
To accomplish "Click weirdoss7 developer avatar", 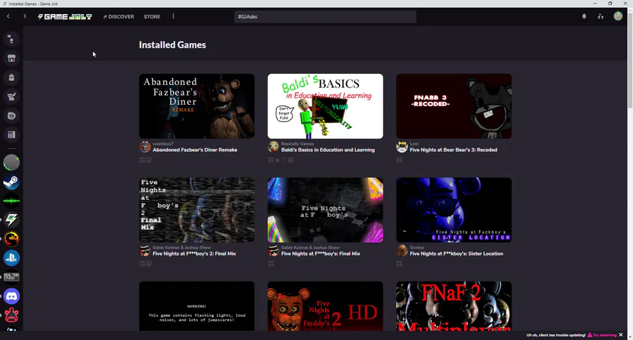I will coord(145,147).
